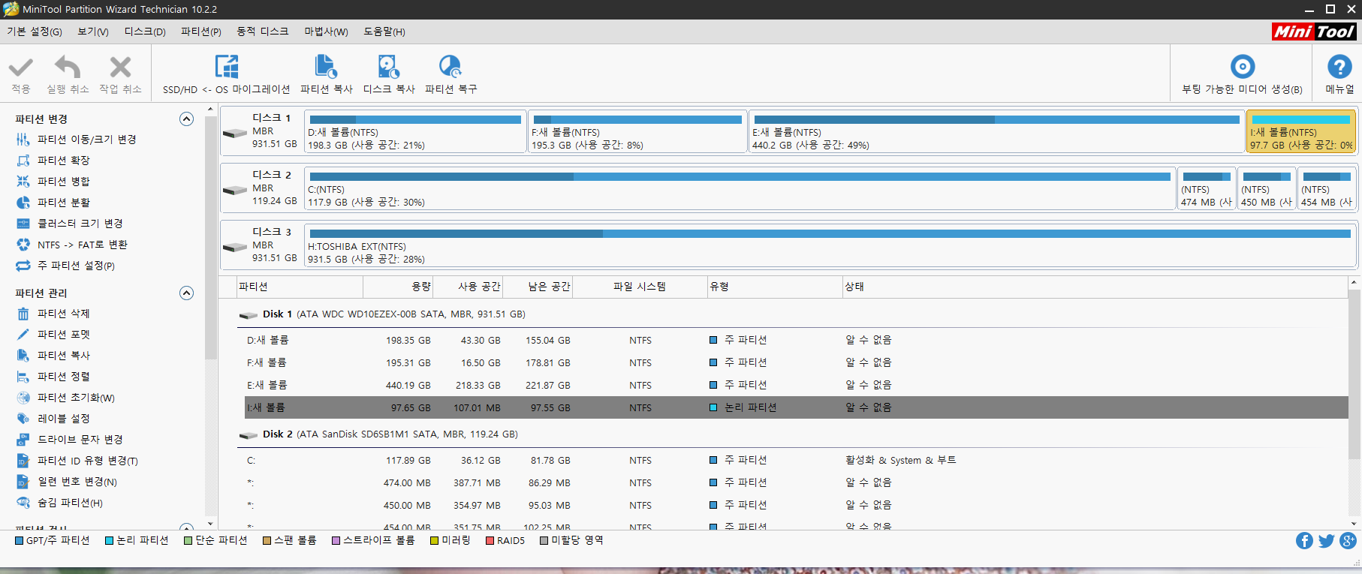Select F:새 볼륨 block in disk map

[637, 132]
